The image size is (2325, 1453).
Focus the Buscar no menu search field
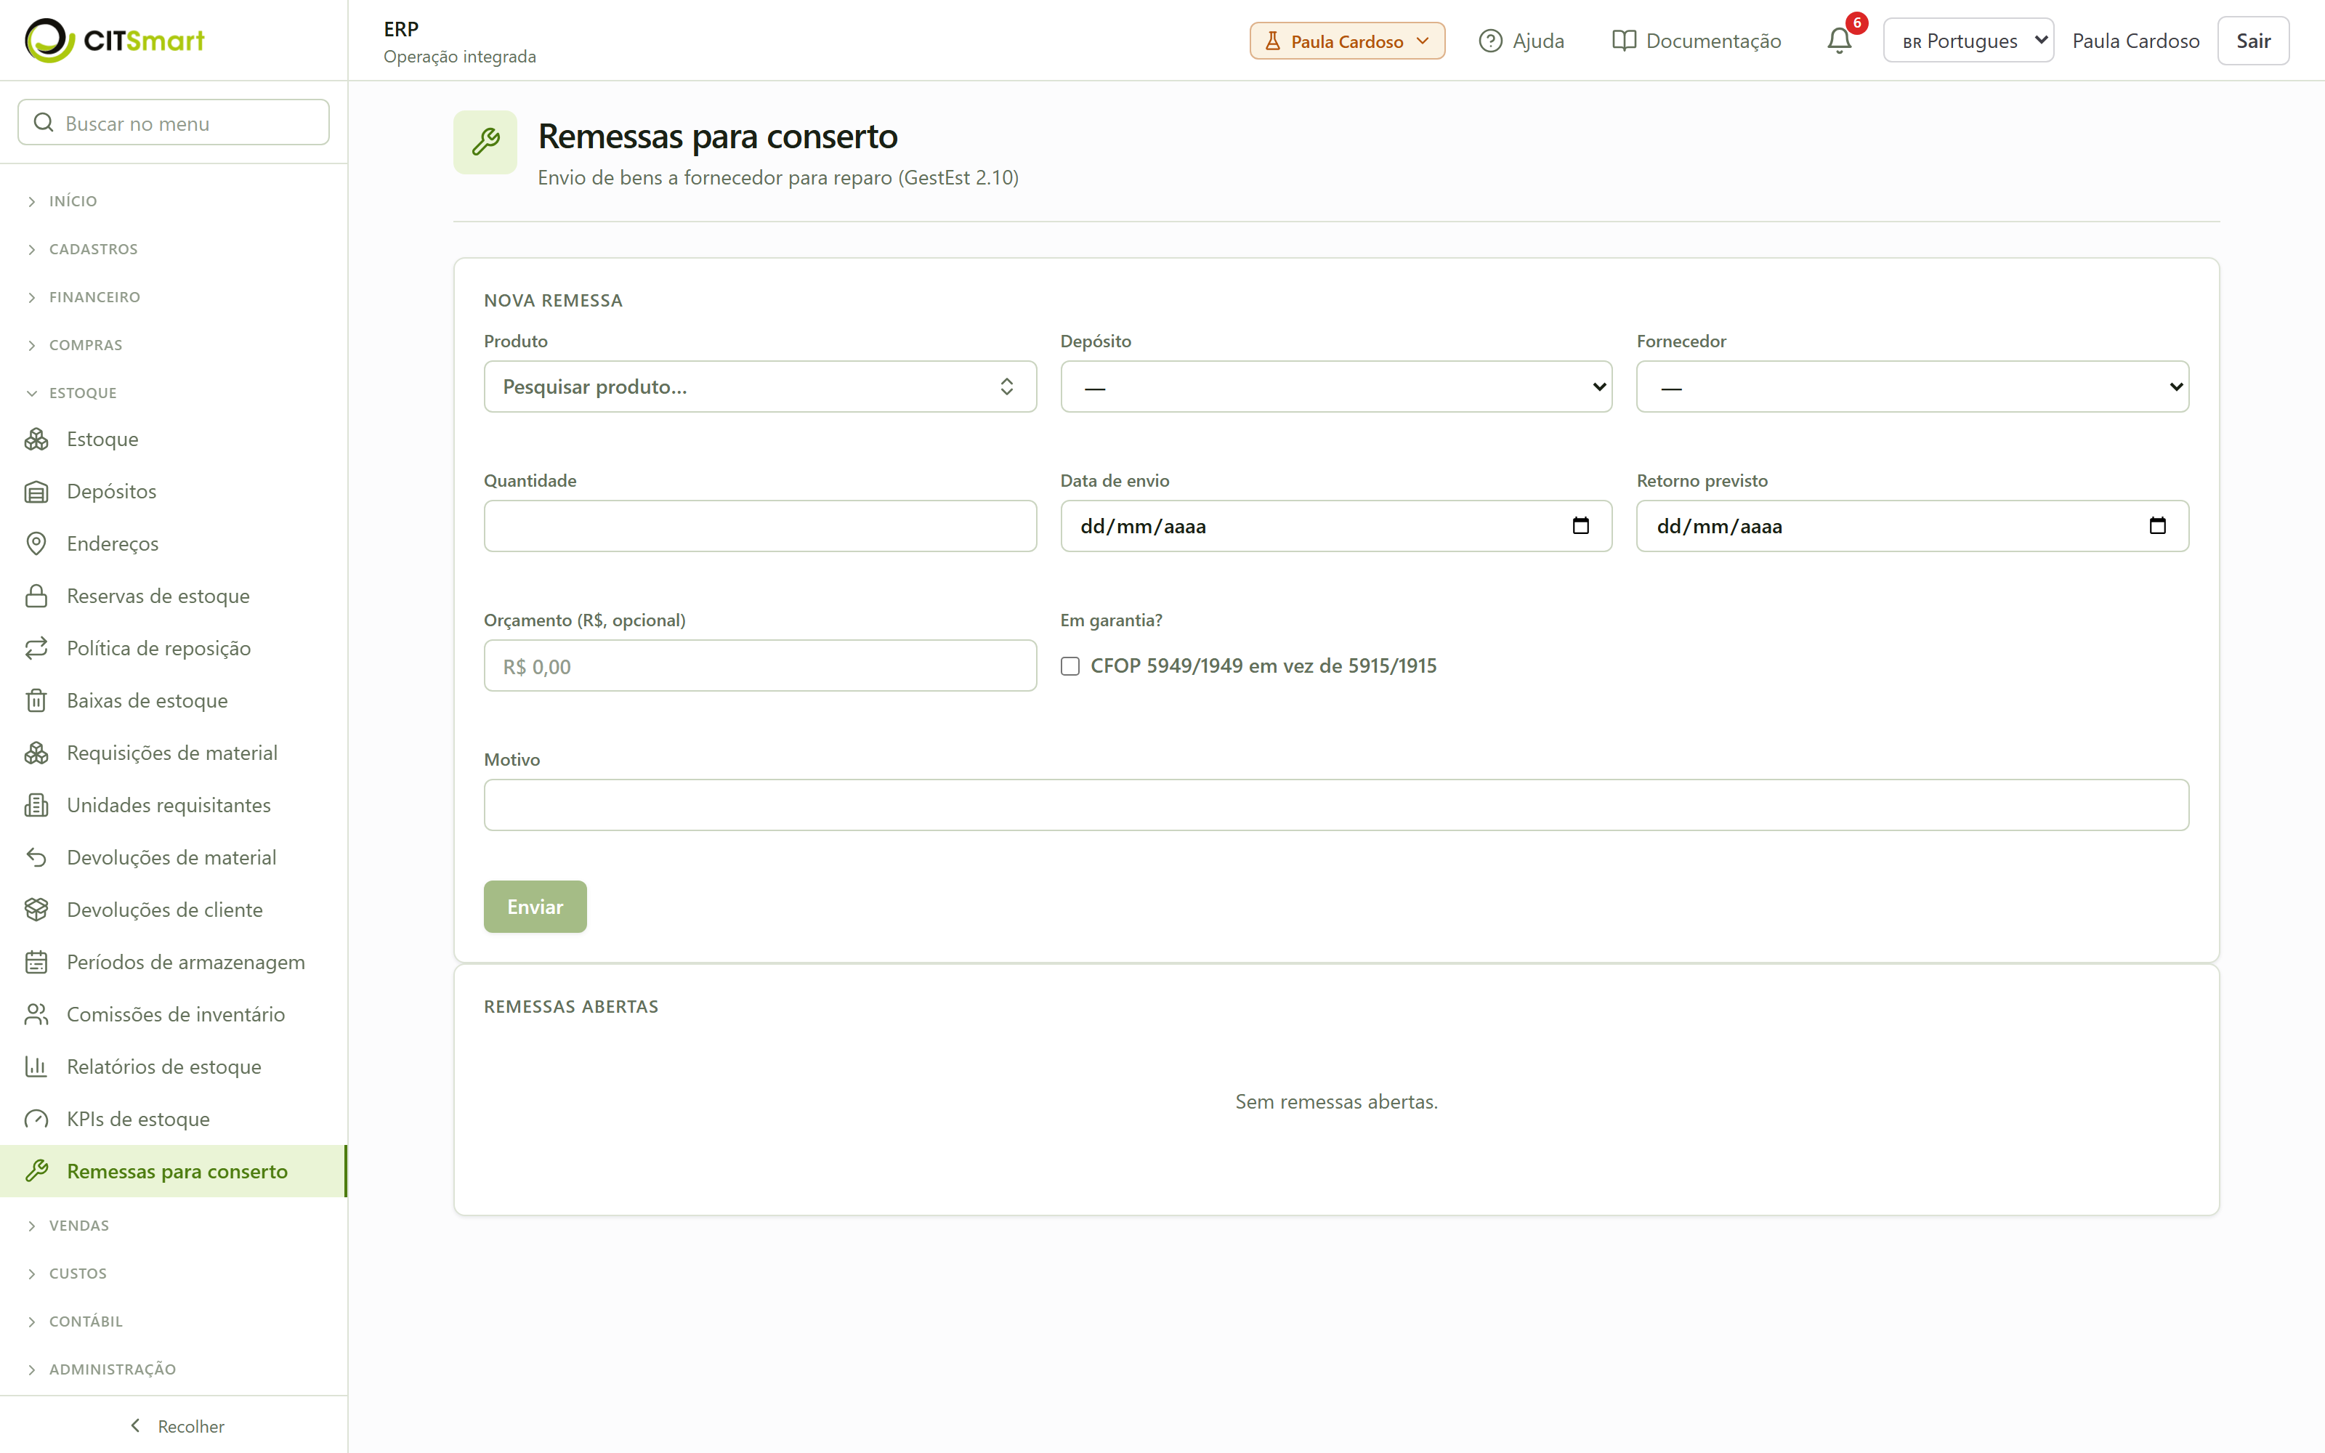174,123
